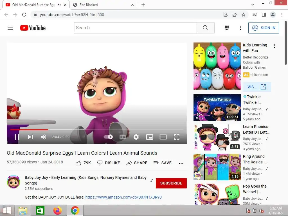Toggle the autoplay switch in player
288x216 pixels.
coord(108,137)
